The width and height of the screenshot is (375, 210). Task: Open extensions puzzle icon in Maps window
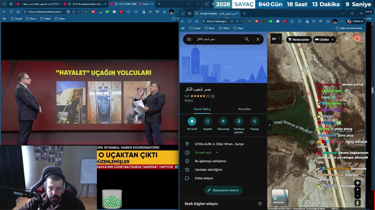coord(292,21)
